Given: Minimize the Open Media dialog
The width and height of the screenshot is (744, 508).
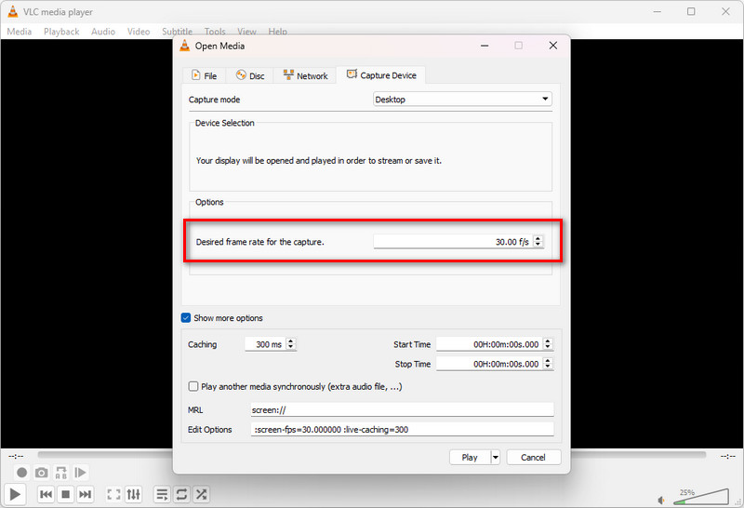Looking at the screenshot, I should (x=485, y=46).
